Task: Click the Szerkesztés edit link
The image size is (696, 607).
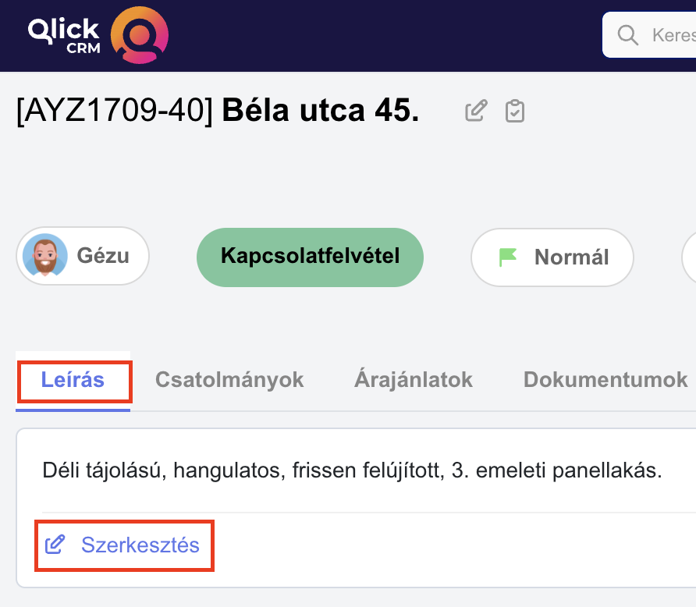Action: click(x=123, y=545)
